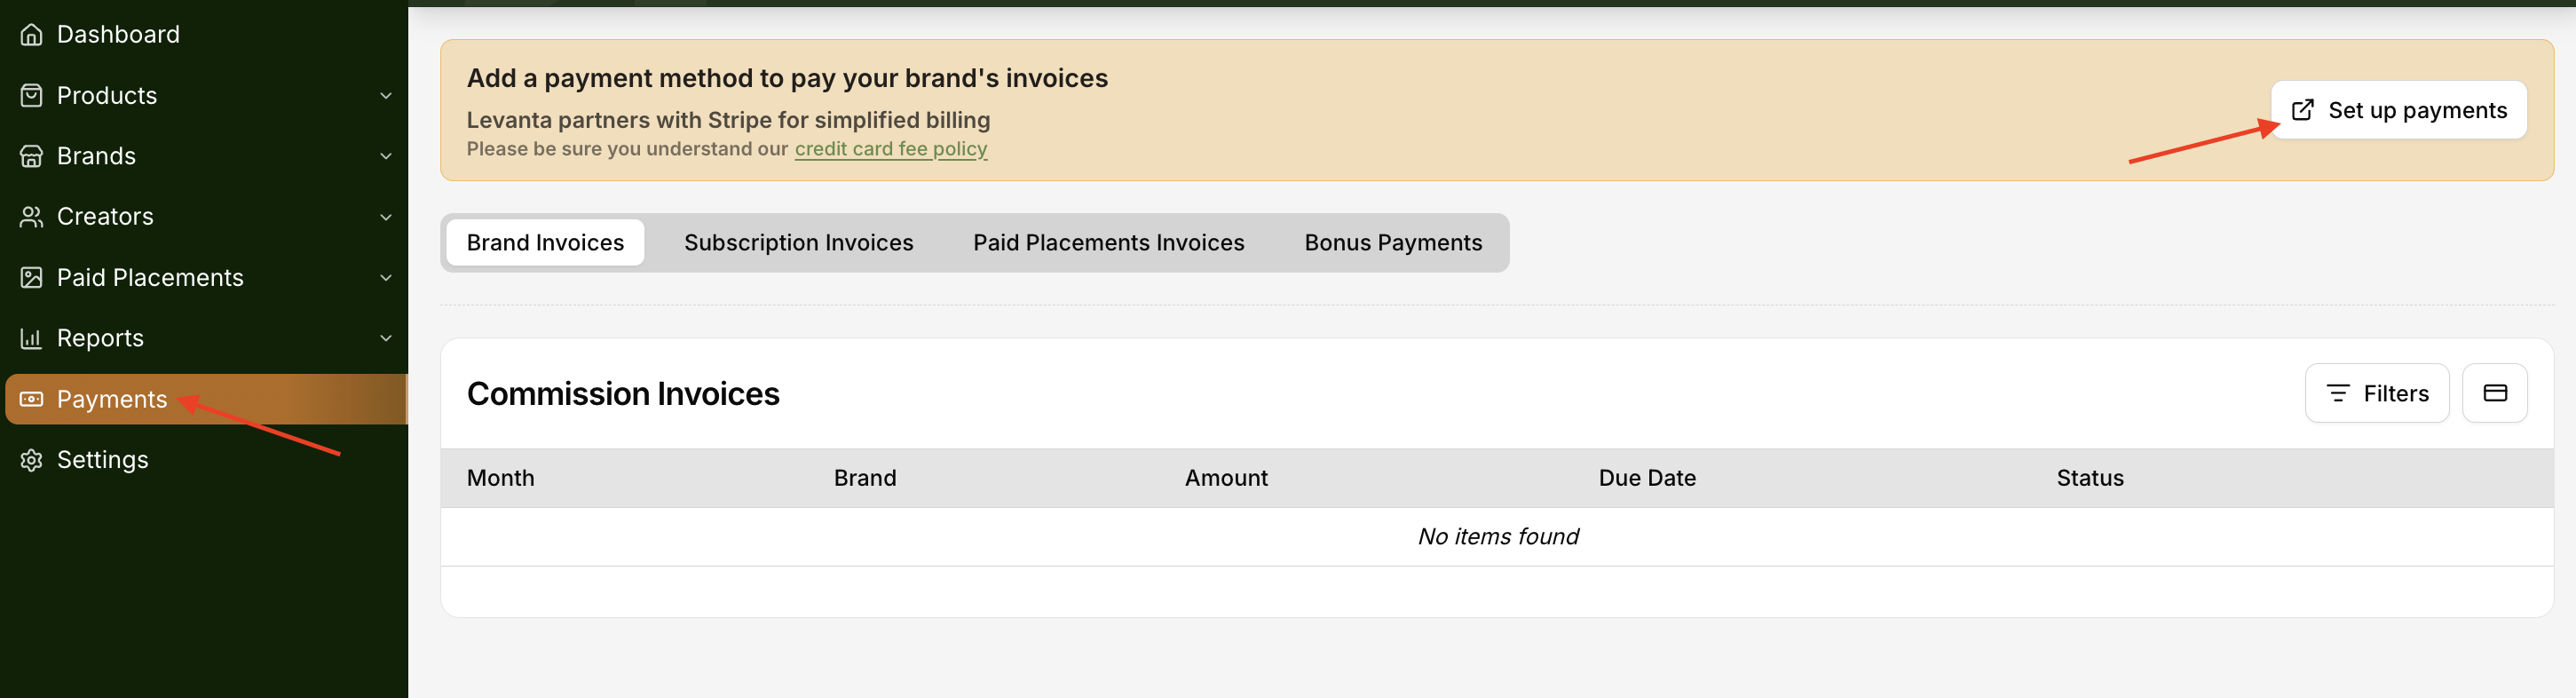This screenshot has width=2576, height=698.
Task: Click the Set up payments button
Action: pos(2398,110)
